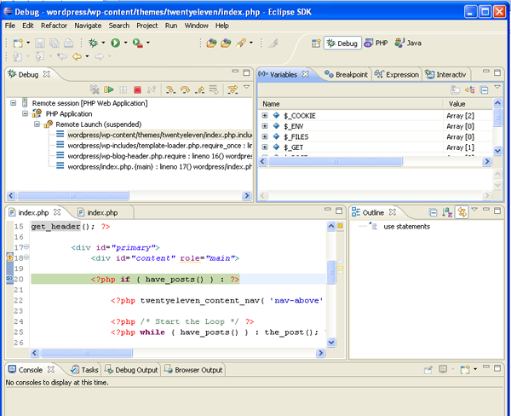Toggle Link with Editor in Outline view
The height and width of the screenshot is (416, 511).
tap(462, 213)
